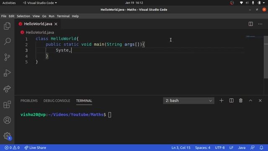Screen dimensions: 268x151
Task: Open the '2: bash' terminal selector dropdown
Action: pos(188,101)
